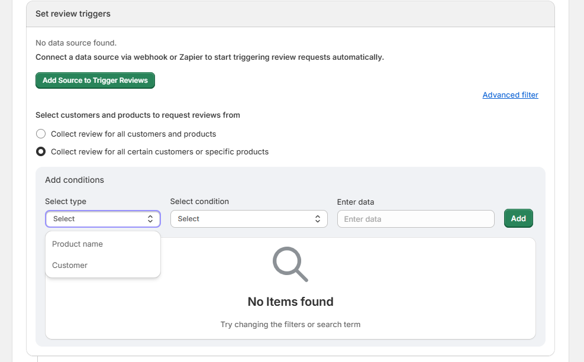The width and height of the screenshot is (584, 362).
Task: Pick 'Product name' from the type list
Action: pos(78,244)
